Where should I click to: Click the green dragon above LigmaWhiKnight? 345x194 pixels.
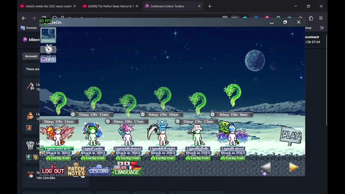point(163,98)
